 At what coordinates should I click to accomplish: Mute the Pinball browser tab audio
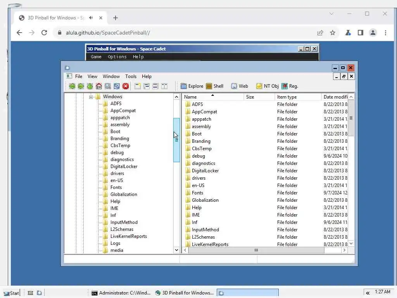(x=91, y=18)
